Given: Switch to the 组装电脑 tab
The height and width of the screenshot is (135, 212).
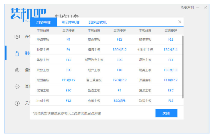Looking at the screenshot, I should (43, 23).
